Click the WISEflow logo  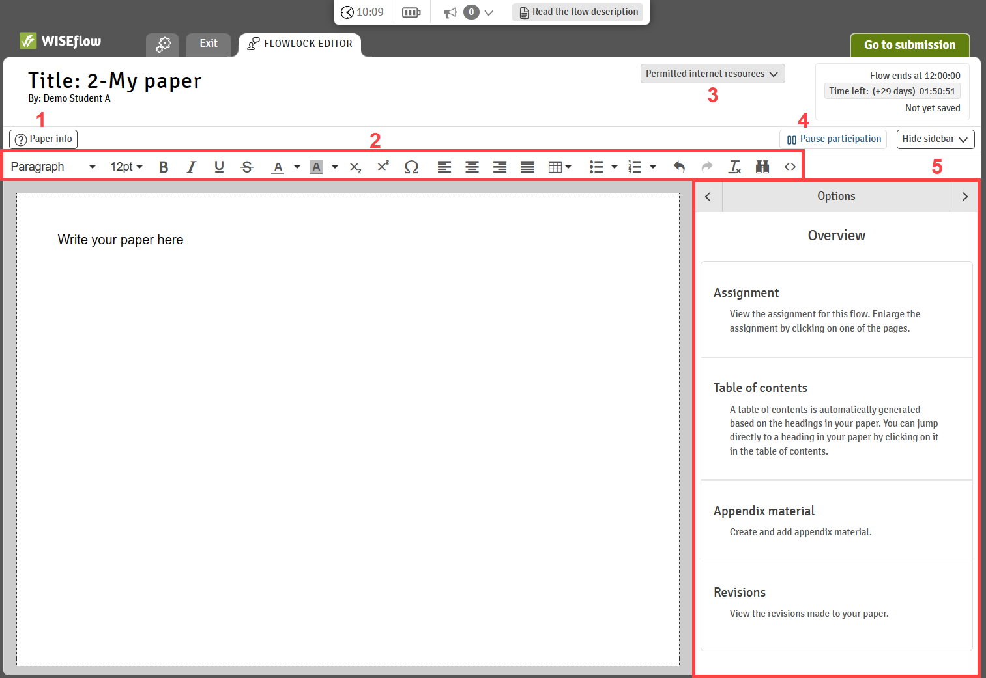(61, 41)
